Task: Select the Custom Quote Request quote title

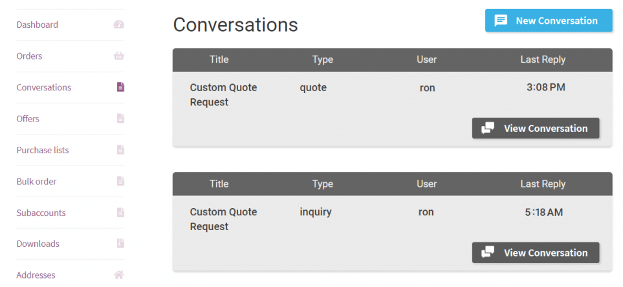Action: coord(223,95)
